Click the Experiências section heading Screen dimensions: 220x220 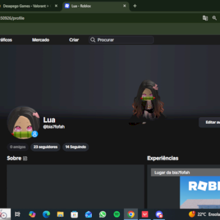coord(163,158)
